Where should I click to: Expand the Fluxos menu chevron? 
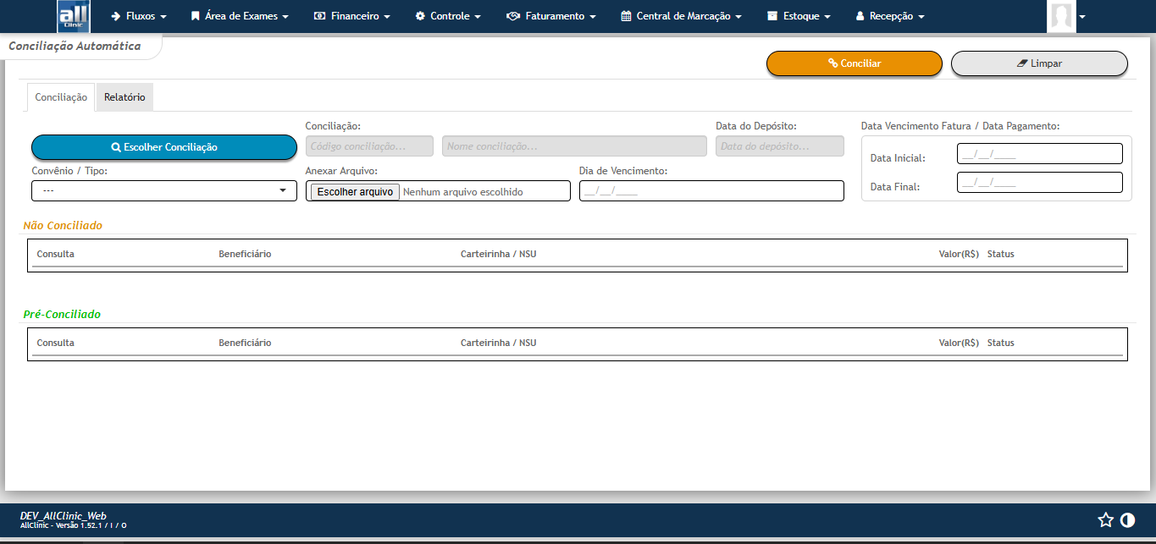point(162,15)
